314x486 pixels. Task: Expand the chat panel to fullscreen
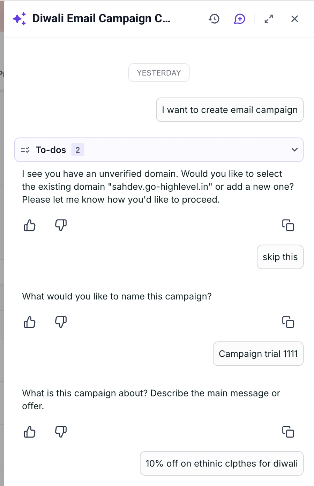coord(269,19)
